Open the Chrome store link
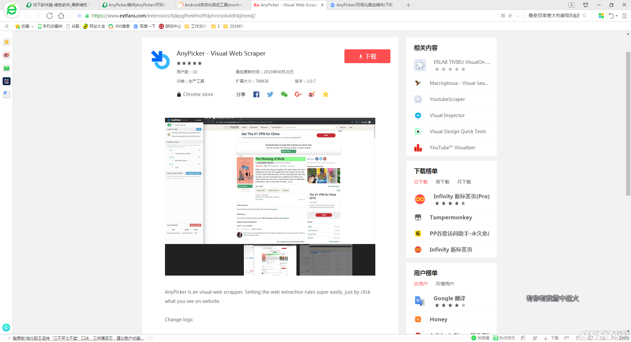Viewport: 631px width, 342px height. pyautogui.click(x=195, y=94)
